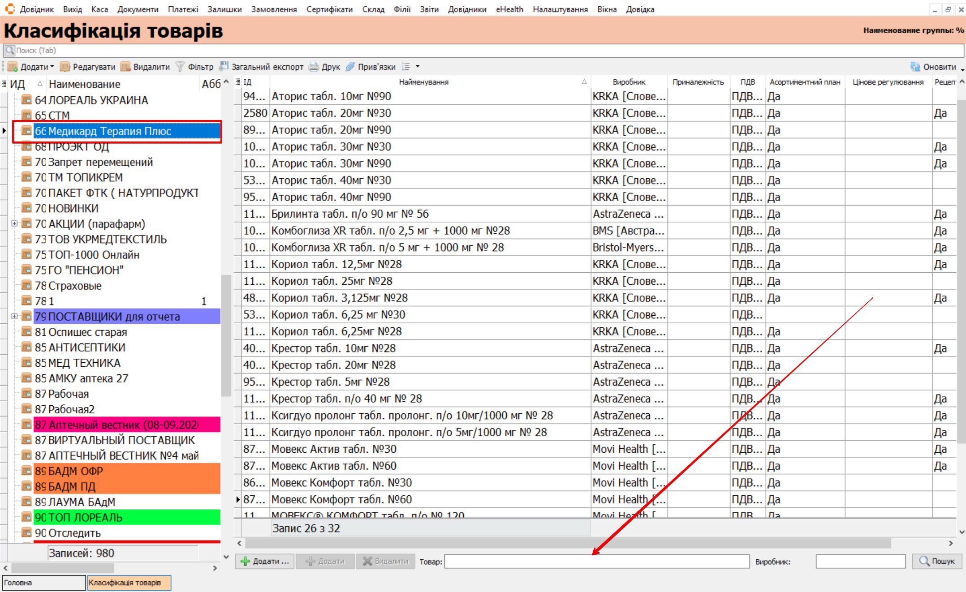Open the Додати button dropdown arrow

coord(52,67)
